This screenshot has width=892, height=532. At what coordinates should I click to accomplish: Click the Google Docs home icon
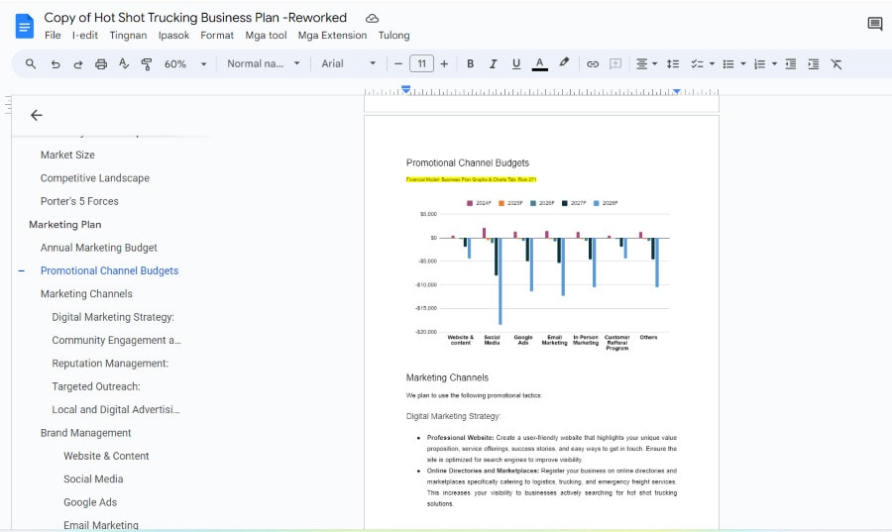(x=25, y=26)
